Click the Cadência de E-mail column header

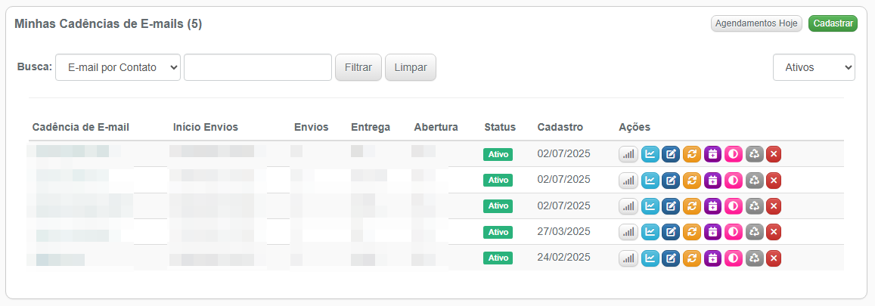coord(81,127)
